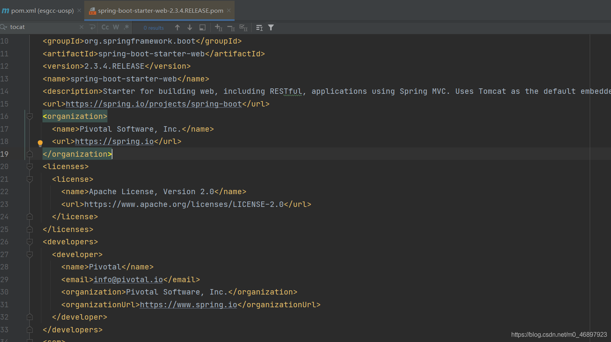Open search history magnifier dropdown
Screen dimensions: 611x342
coord(4,27)
